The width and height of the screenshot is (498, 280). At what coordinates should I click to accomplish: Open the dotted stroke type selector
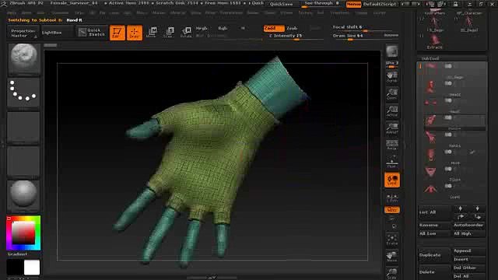pos(23,93)
